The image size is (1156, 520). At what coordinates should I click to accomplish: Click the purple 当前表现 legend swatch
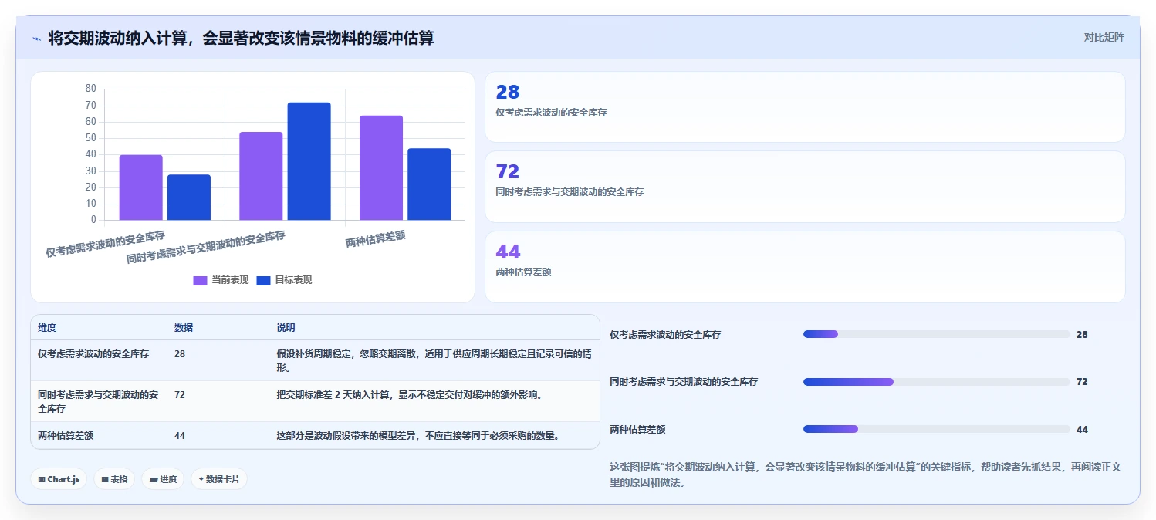coord(200,280)
